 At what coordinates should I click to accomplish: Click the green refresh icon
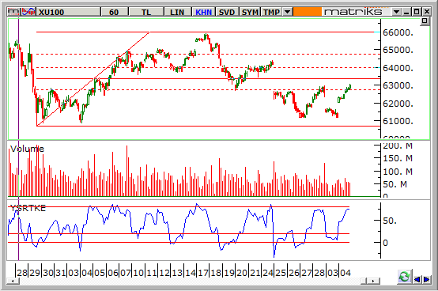point(404,277)
